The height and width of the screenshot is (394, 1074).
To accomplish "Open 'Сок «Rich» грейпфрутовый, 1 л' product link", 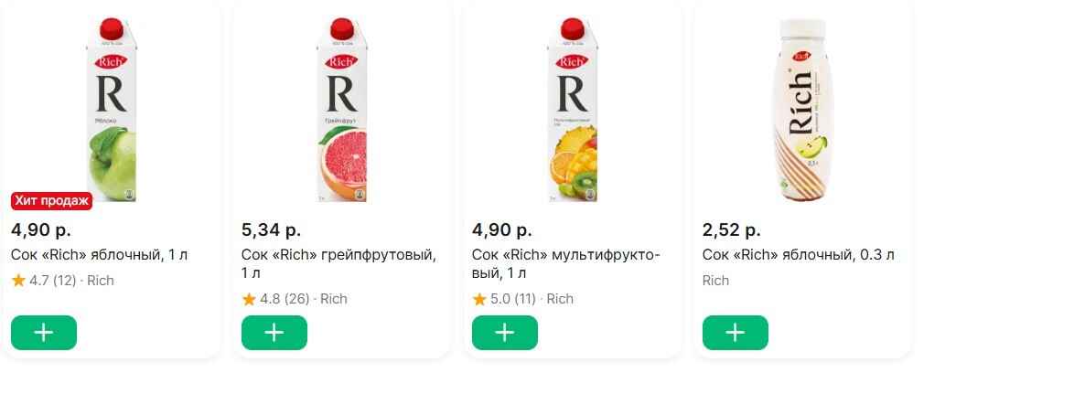I will tap(338, 255).
